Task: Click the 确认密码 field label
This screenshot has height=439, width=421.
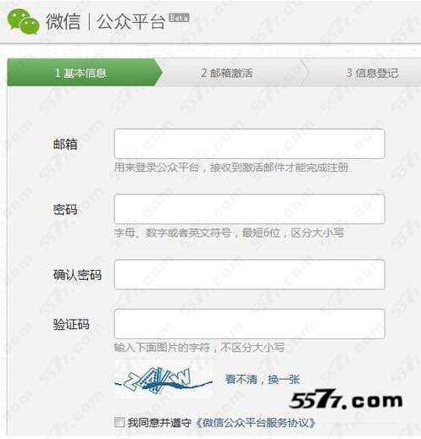Action: [x=77, y=275]
